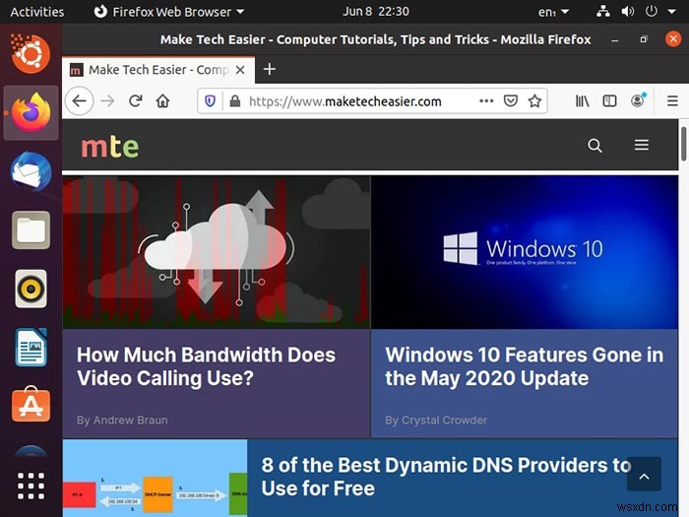Open Windows 10 Features Gone article
This screenshot has width=689, height=517.
click(x=525, y=366)
